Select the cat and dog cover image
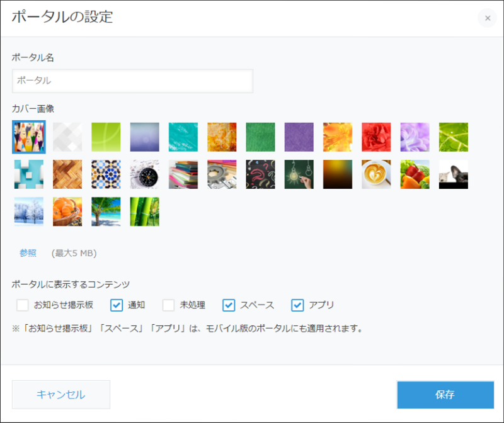Screen dimensions: 504x423 tap(454, 174)
